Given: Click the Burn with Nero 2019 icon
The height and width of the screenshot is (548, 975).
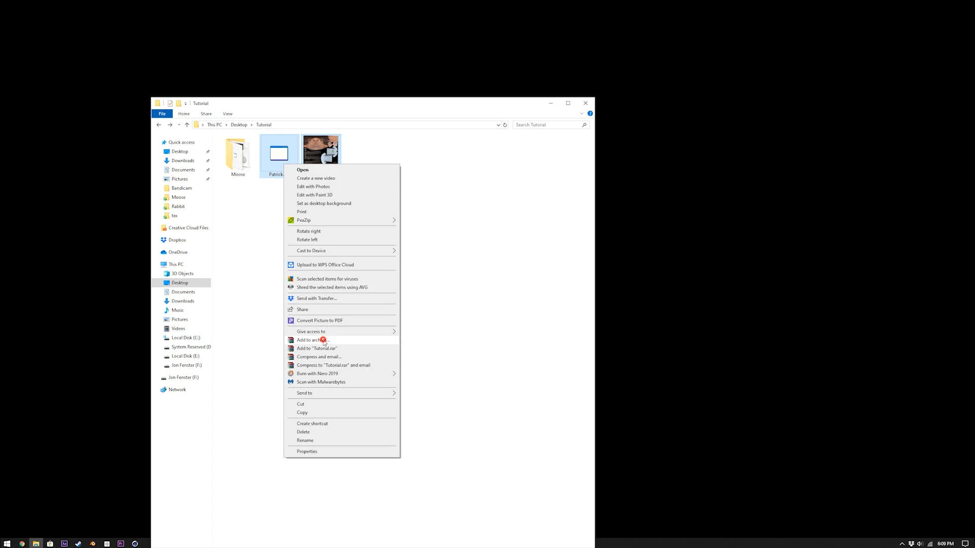Looking at the screenshot, I should tap(290, 373).
